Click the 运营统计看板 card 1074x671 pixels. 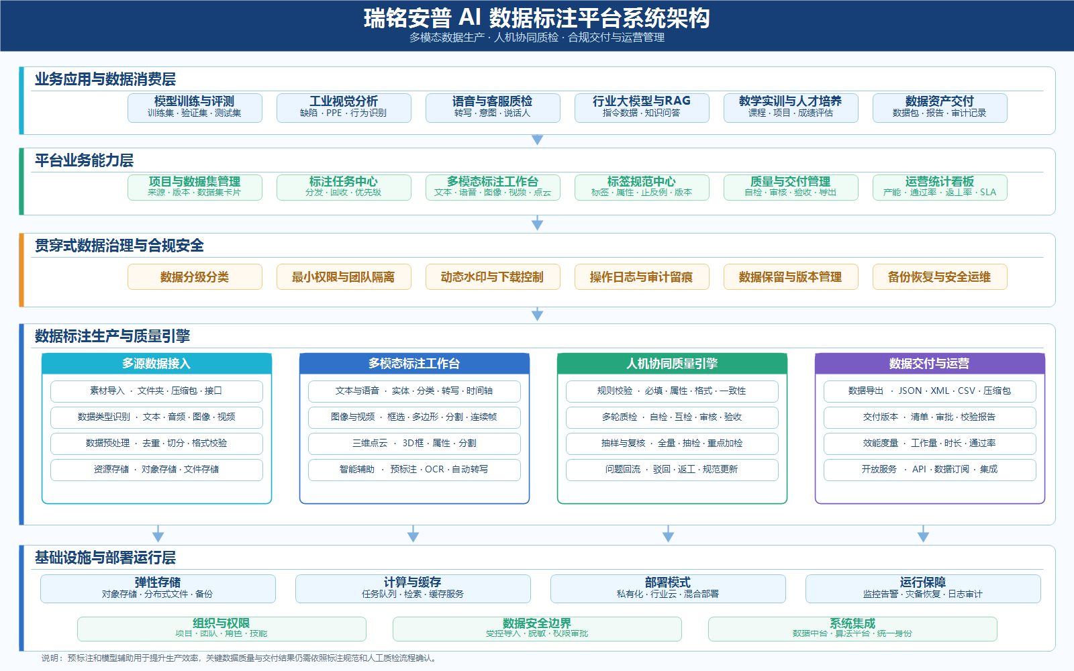point(940,187)
